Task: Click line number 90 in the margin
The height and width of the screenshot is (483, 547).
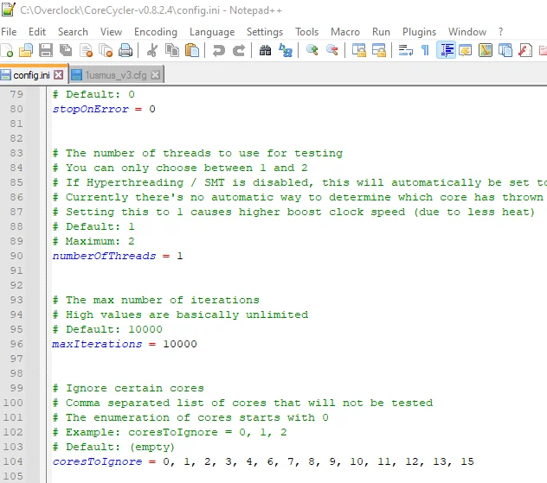Action: click(16, 256)
